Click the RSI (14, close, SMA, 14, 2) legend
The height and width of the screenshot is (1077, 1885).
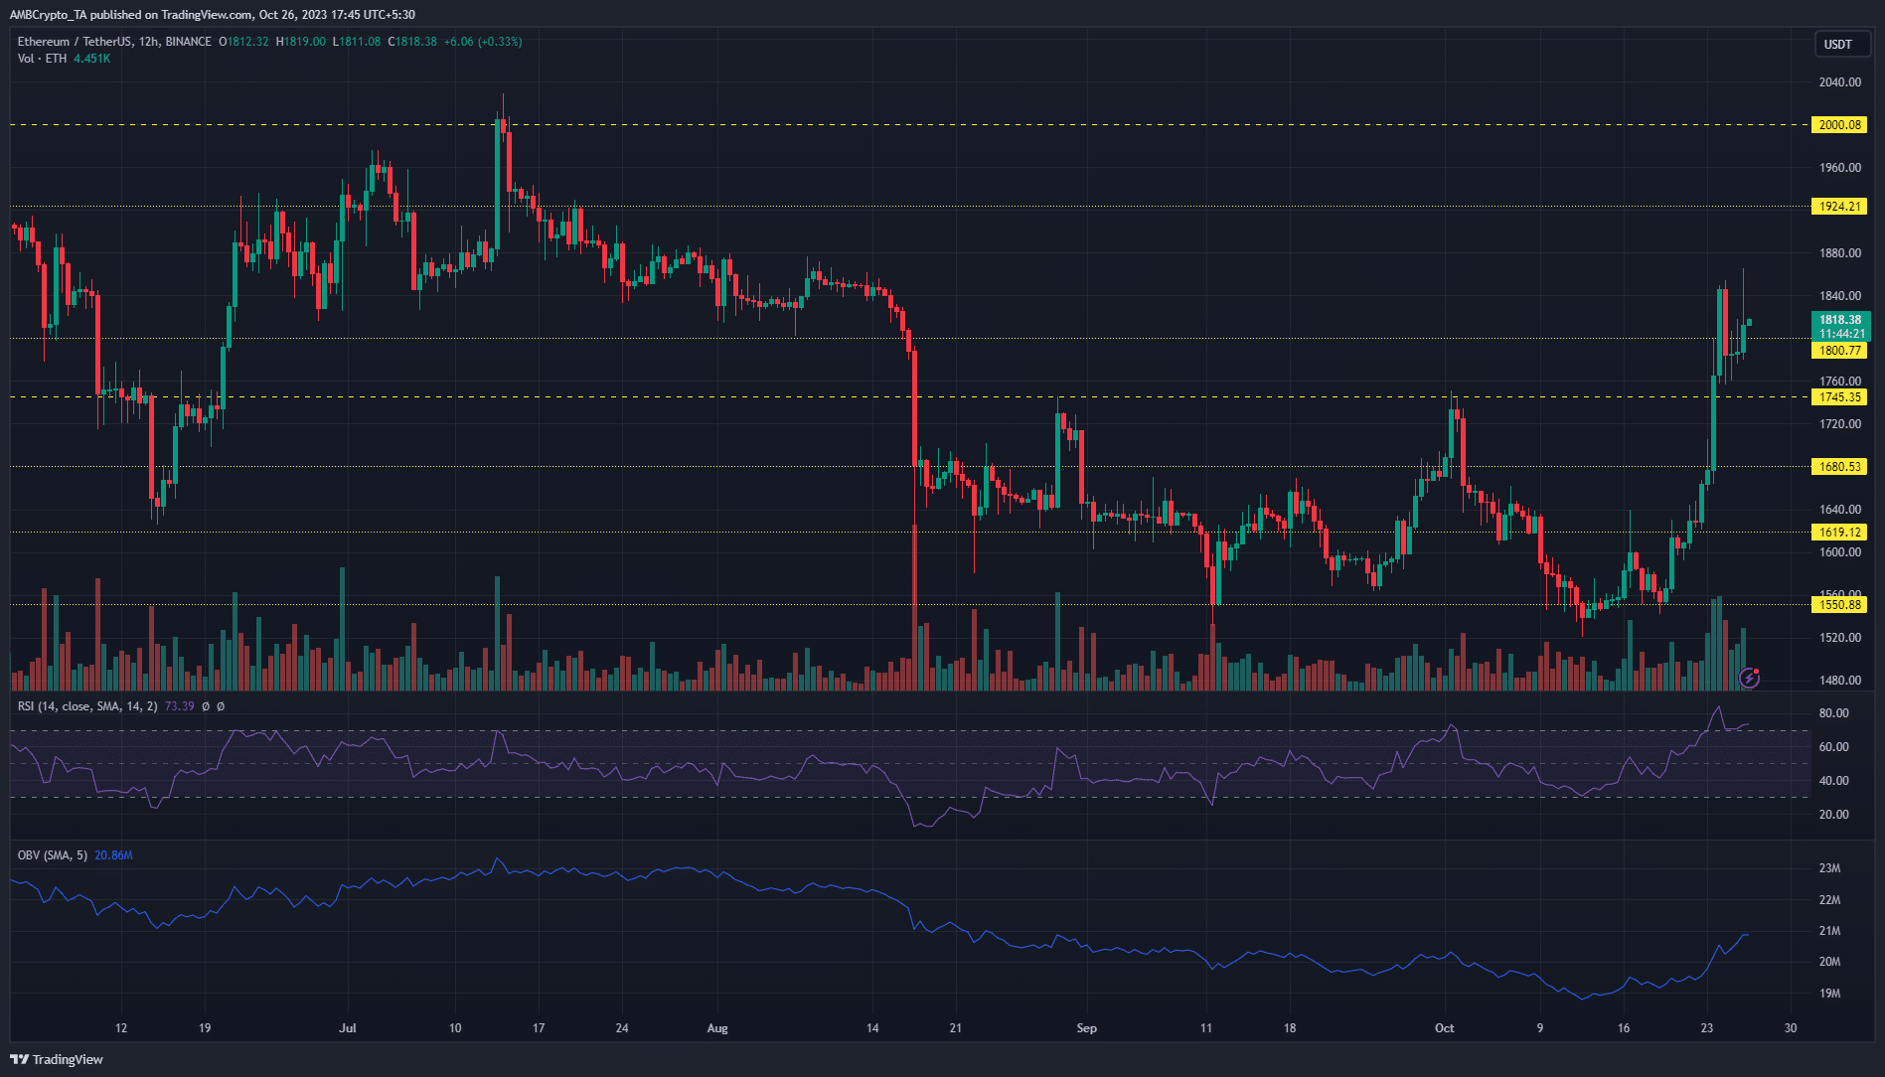[87, 706]
